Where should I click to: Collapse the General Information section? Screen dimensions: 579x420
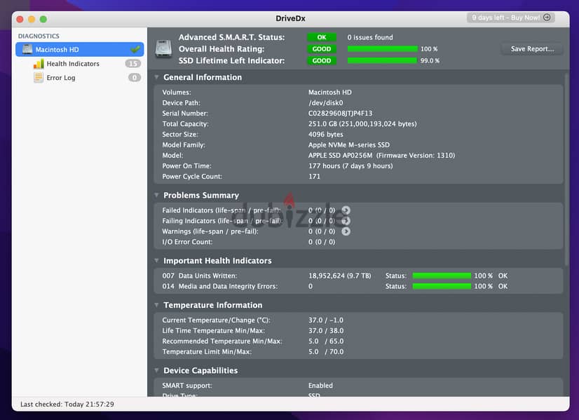click(x=156, y=77)
